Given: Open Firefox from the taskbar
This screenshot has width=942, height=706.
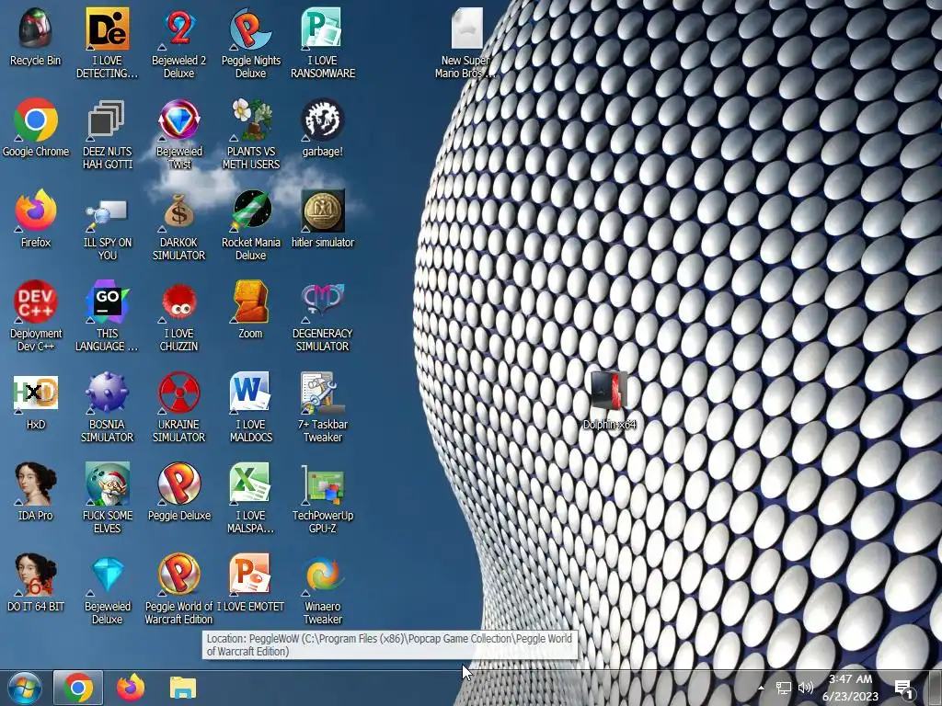Looking at the screenshot, I should (131, 688).
